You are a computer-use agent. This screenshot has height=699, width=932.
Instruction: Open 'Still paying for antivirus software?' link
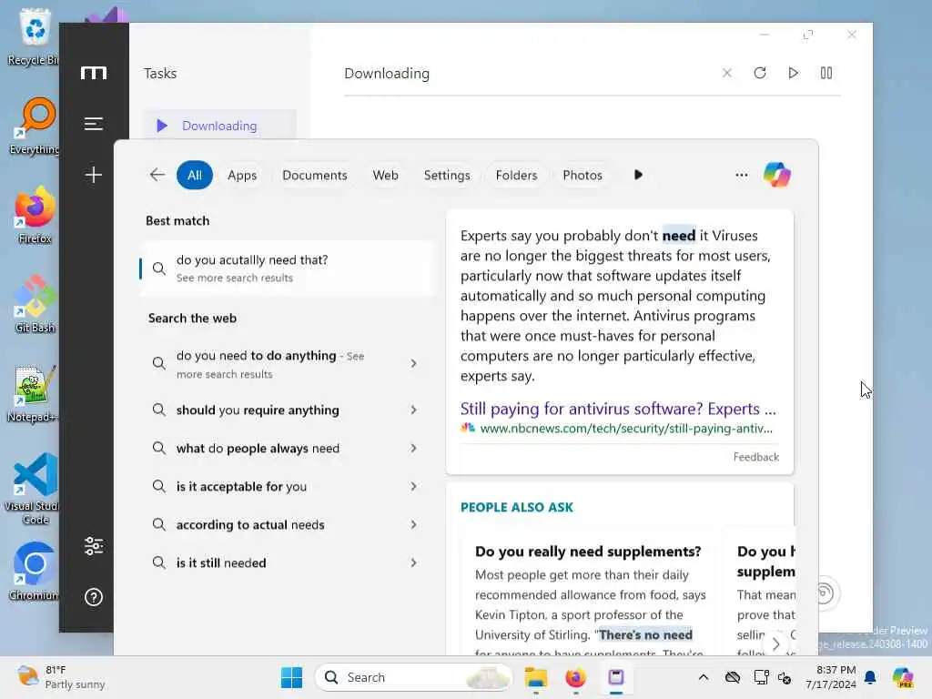pos(618,409)
